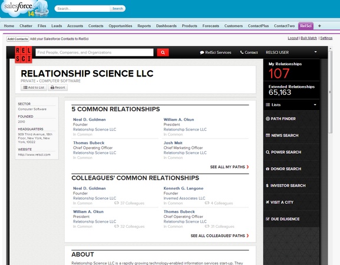Screen dimensions: 340x265
Task: Open the Path Finder menu item
Action: click(292, 119)
